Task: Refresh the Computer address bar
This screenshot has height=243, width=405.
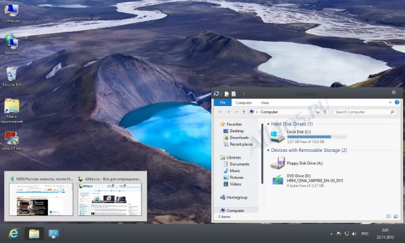Action: (x=325, y=112)
